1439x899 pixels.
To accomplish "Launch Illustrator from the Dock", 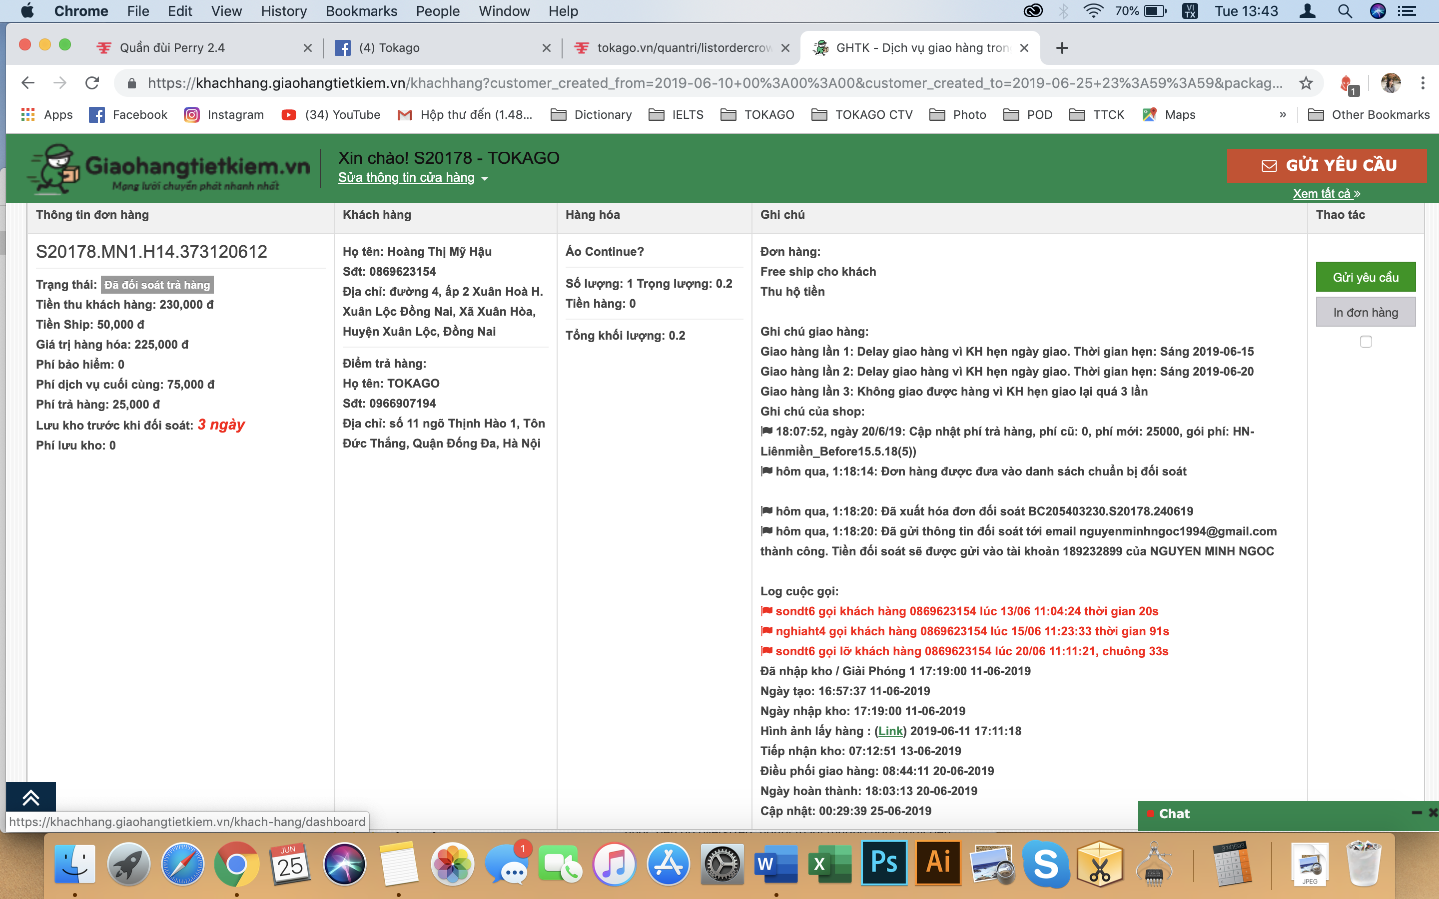I will tap(938, 863).
